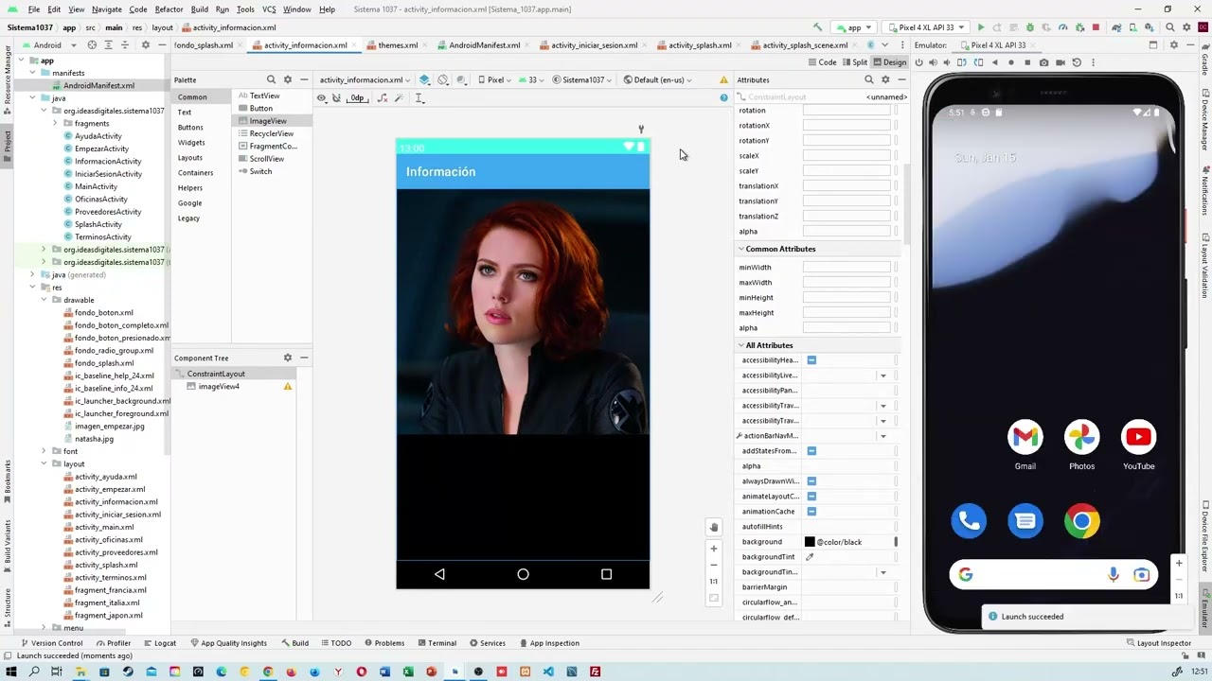Click the design warning triangle icon
1212x681 pixels.
pos(724,79)
